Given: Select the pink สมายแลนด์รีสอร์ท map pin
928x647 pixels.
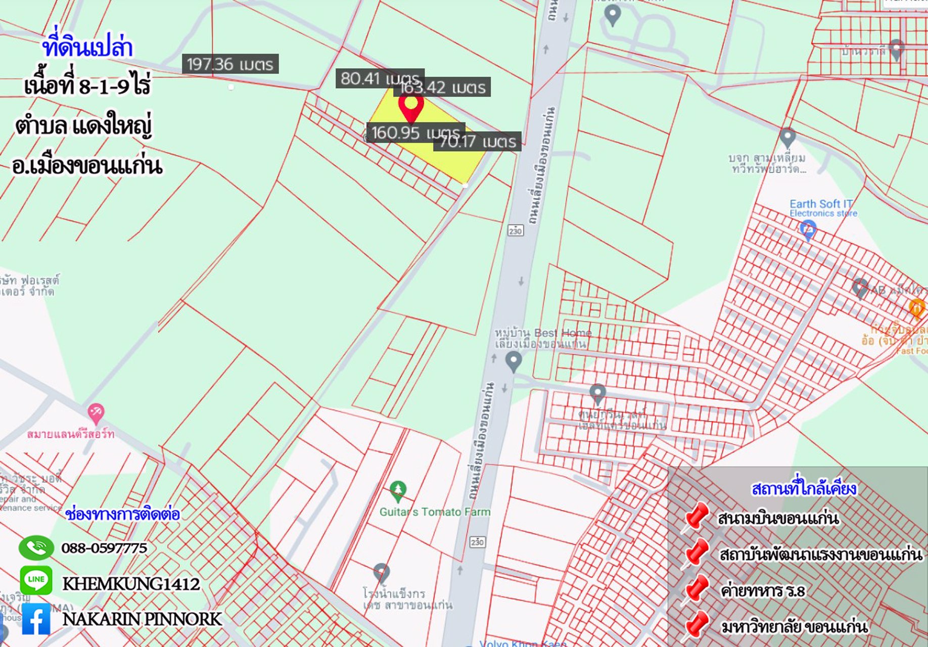Looking at the screenshot, I should pyautogui.click(x=96, y=413).
